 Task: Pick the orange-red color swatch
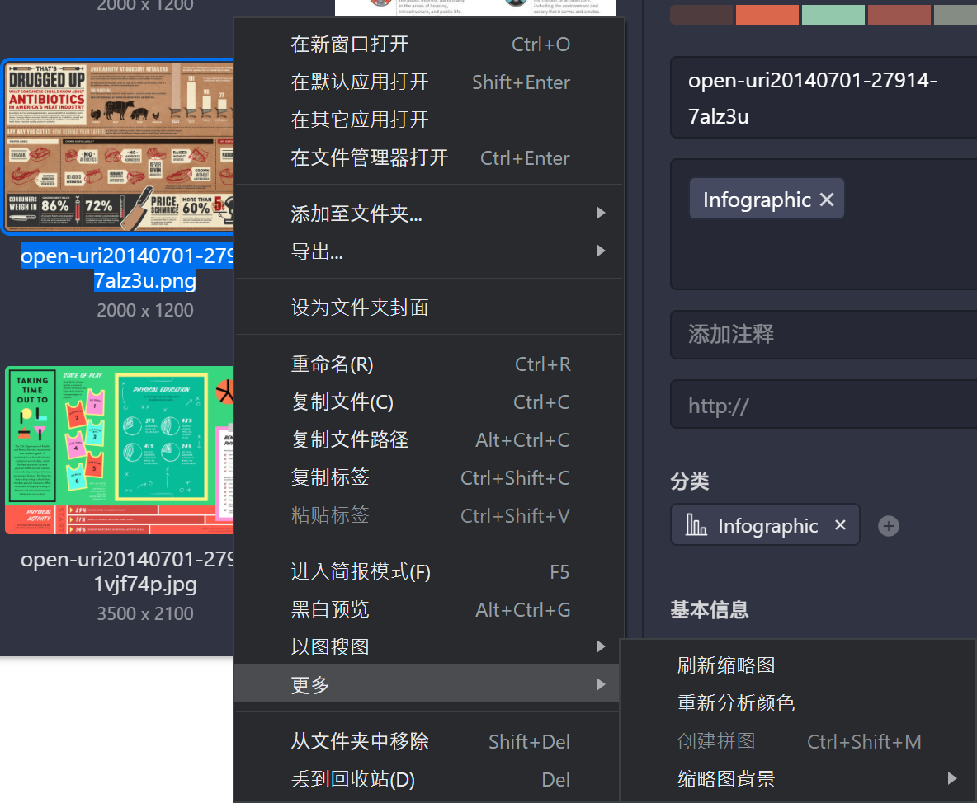point(767,14)
